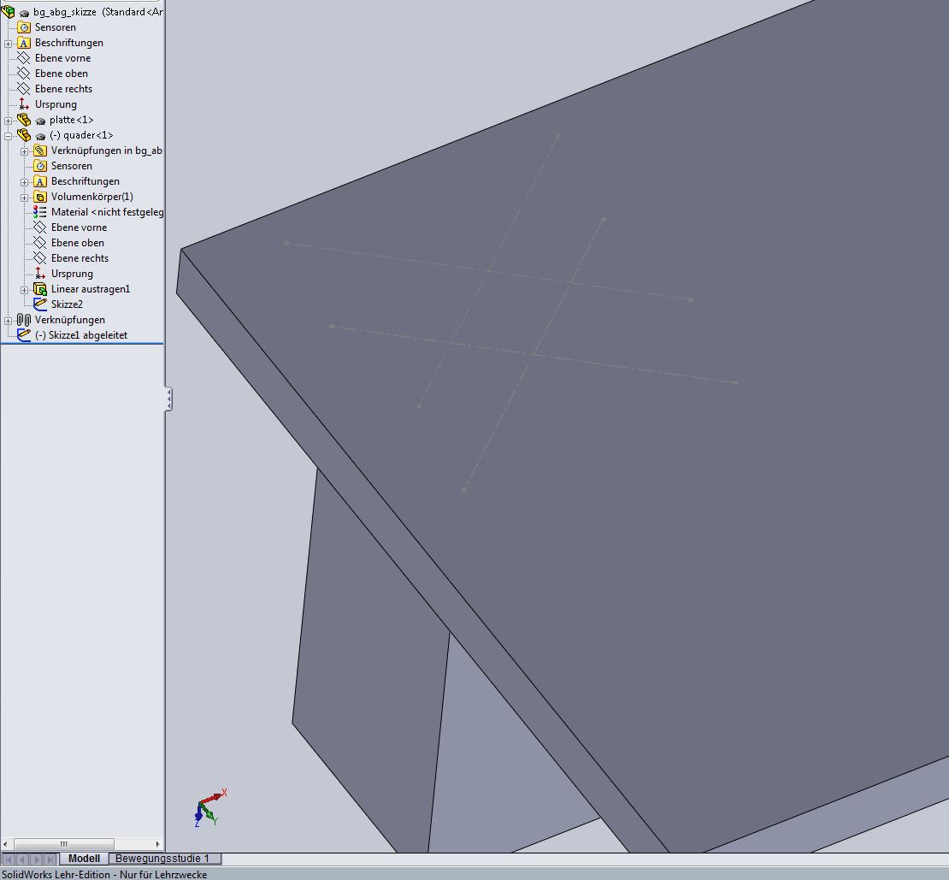Switch to the Bewegungsstudie 1 tab
The height and width of the screenshot is (880, 949).
(162, 858)
